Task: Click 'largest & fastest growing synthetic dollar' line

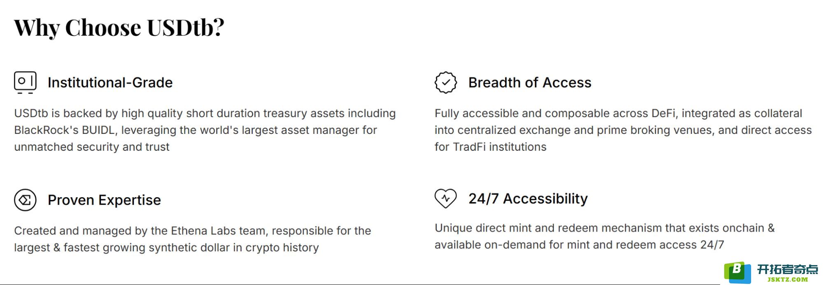Action: pyautogui.click(x=166, y=248)
